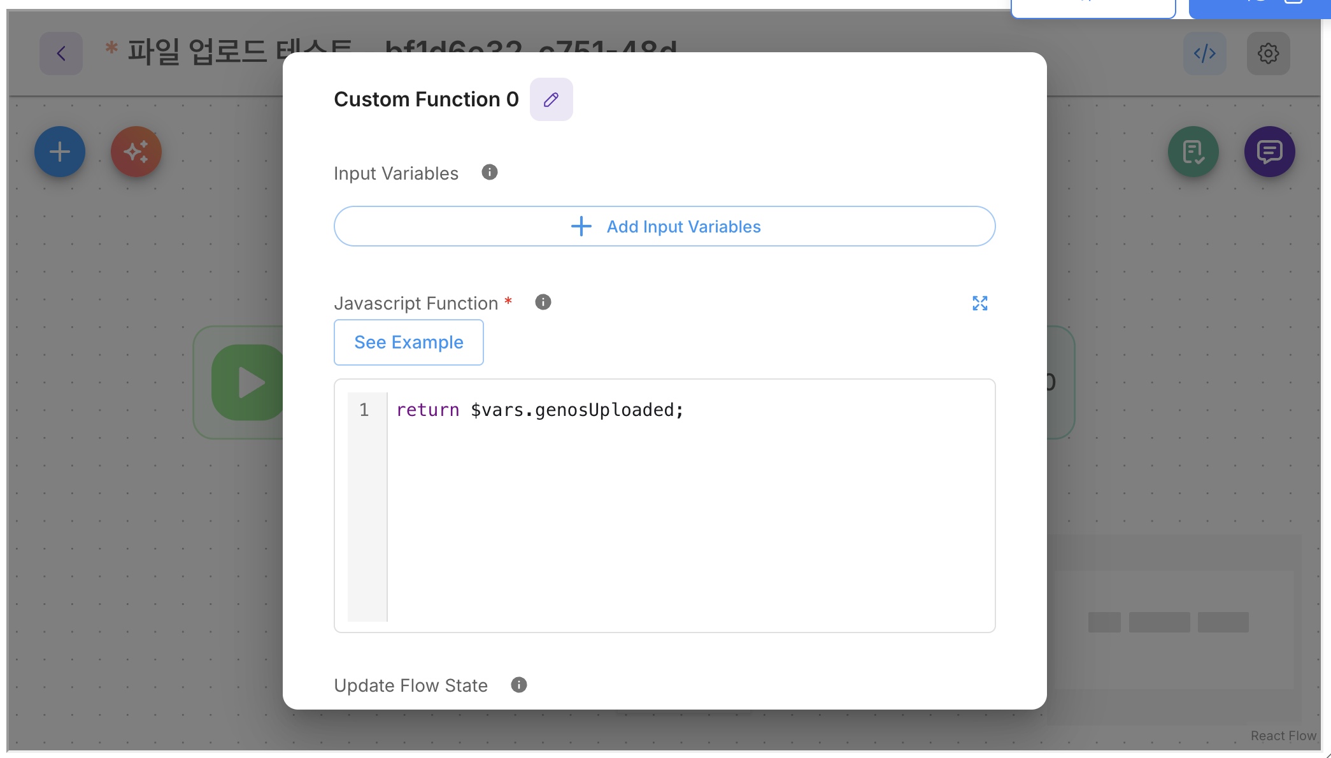The width and height of the screenshot is (1331, 758).
Task: Click the Add Input Variables button
Action: tap(664, 226)
